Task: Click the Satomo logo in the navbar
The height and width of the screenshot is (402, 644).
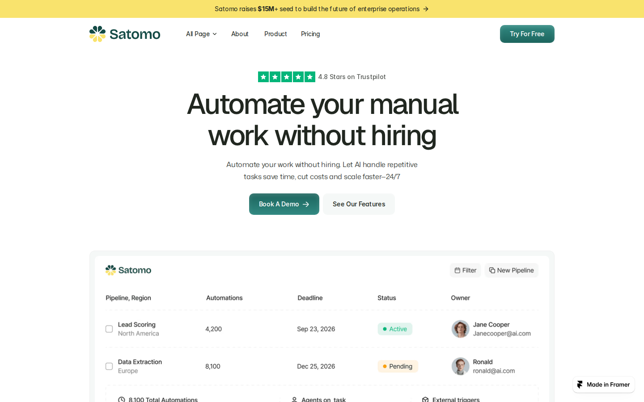Action: click(x=125, y=34)
